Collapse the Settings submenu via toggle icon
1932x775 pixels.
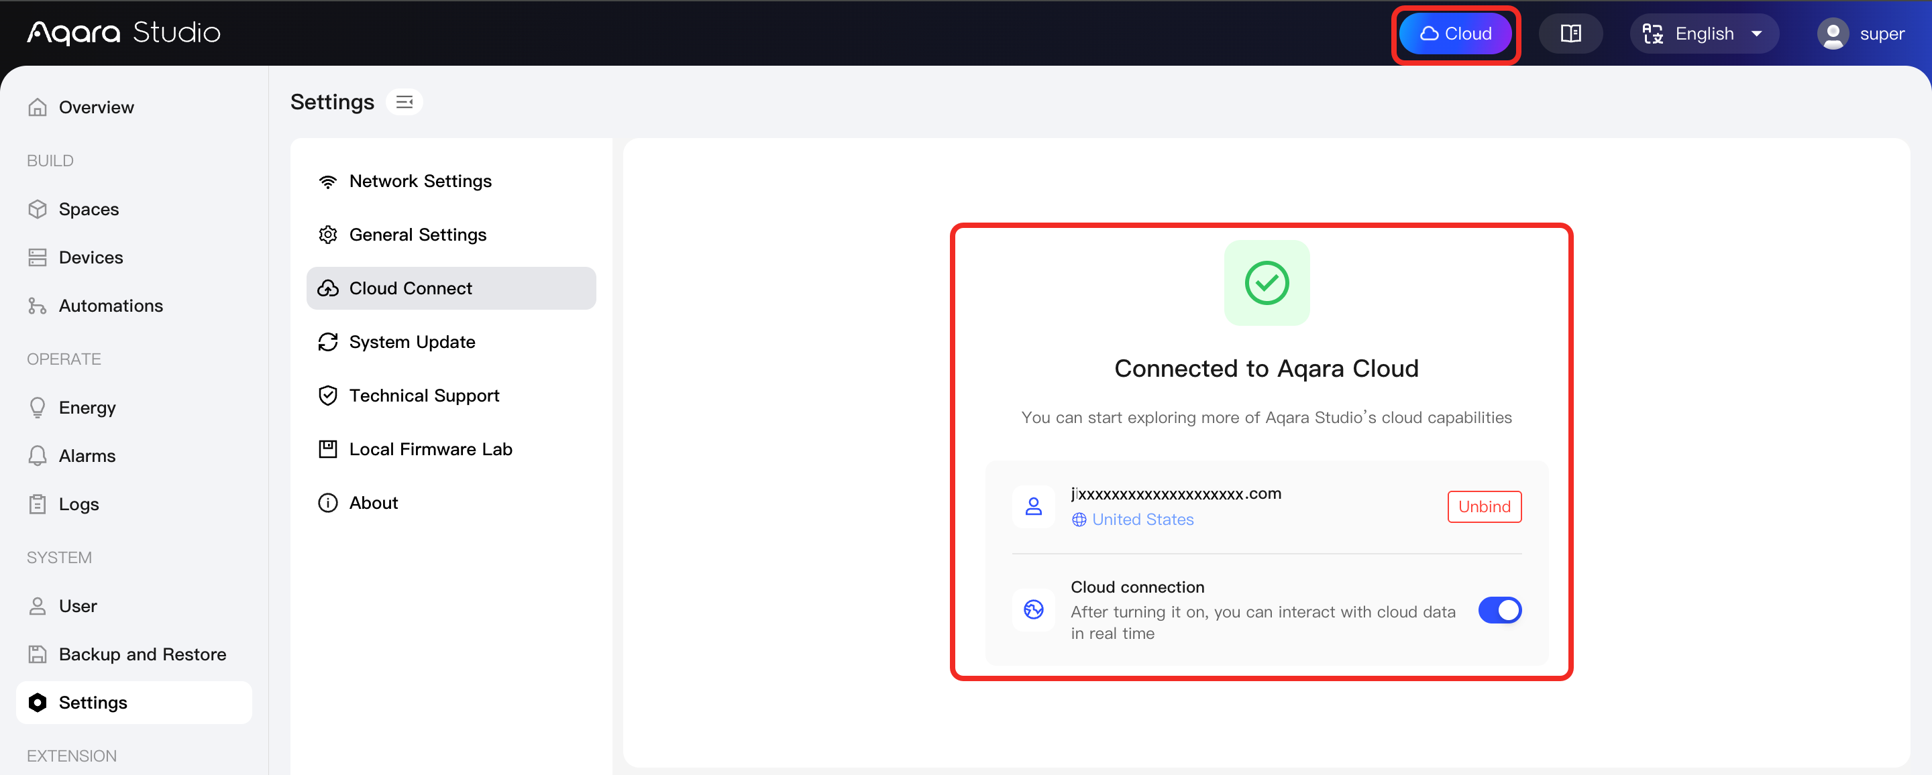pyautogui.click(x=405, y=102)
